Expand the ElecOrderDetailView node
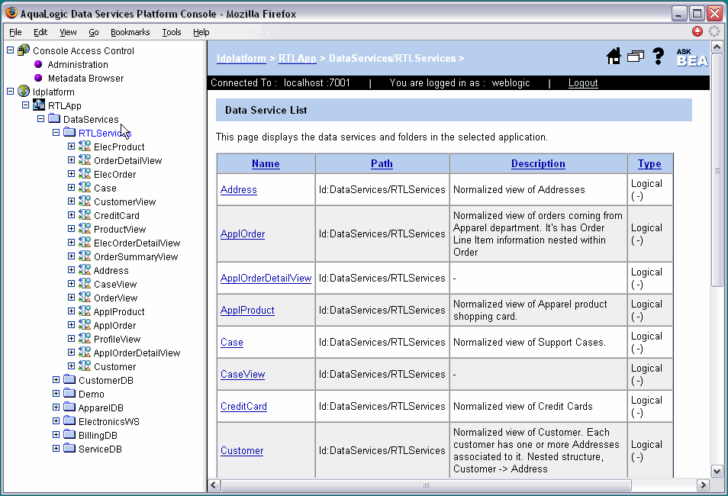Screen dimensions: 728x496 coord(71,242)
